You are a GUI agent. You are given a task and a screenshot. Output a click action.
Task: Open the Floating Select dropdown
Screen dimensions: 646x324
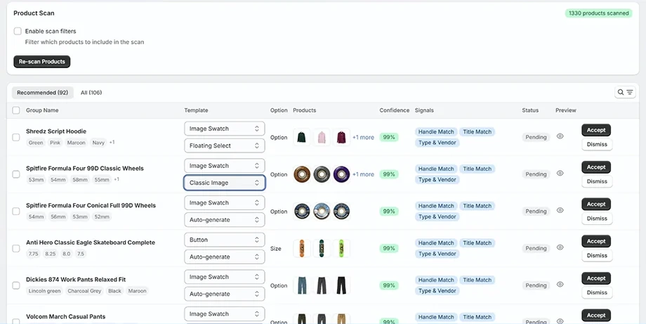224,145
